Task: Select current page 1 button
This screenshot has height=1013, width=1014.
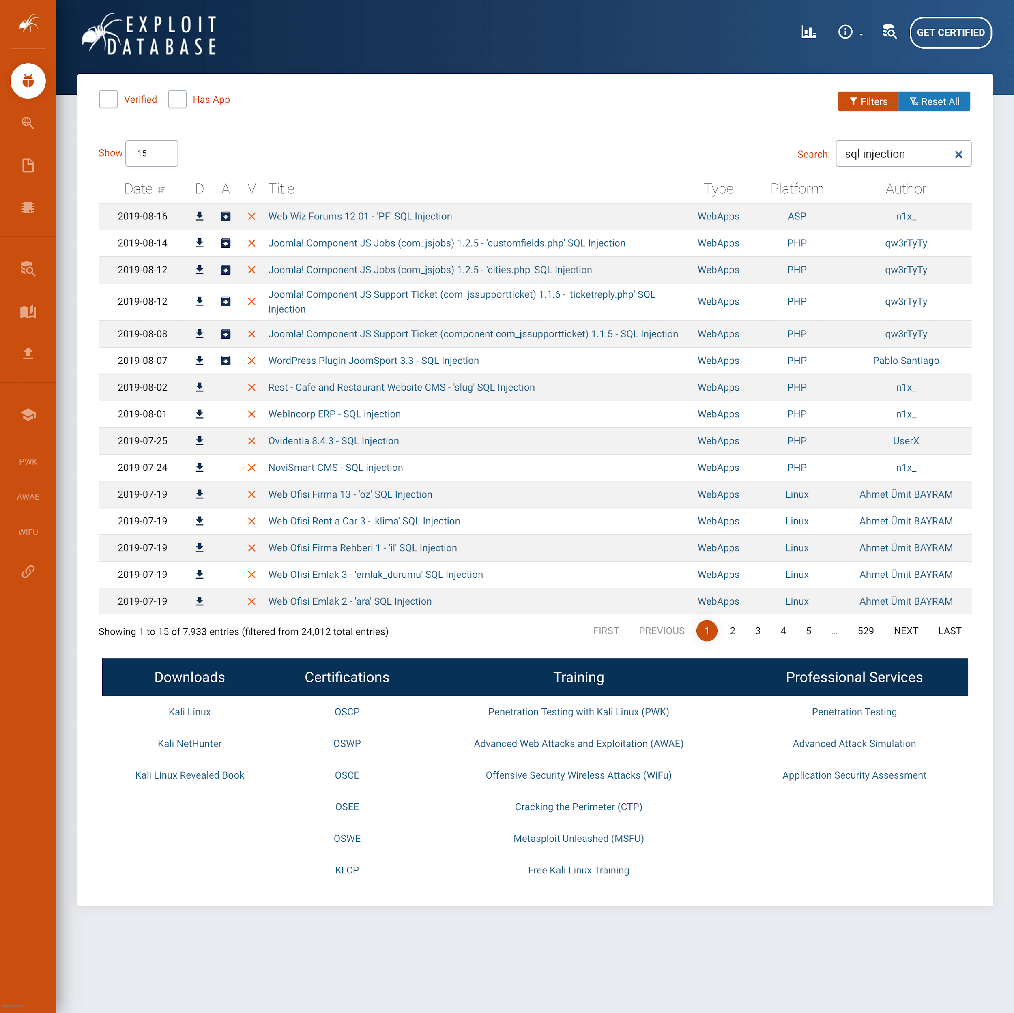Action: pos(707,631)
